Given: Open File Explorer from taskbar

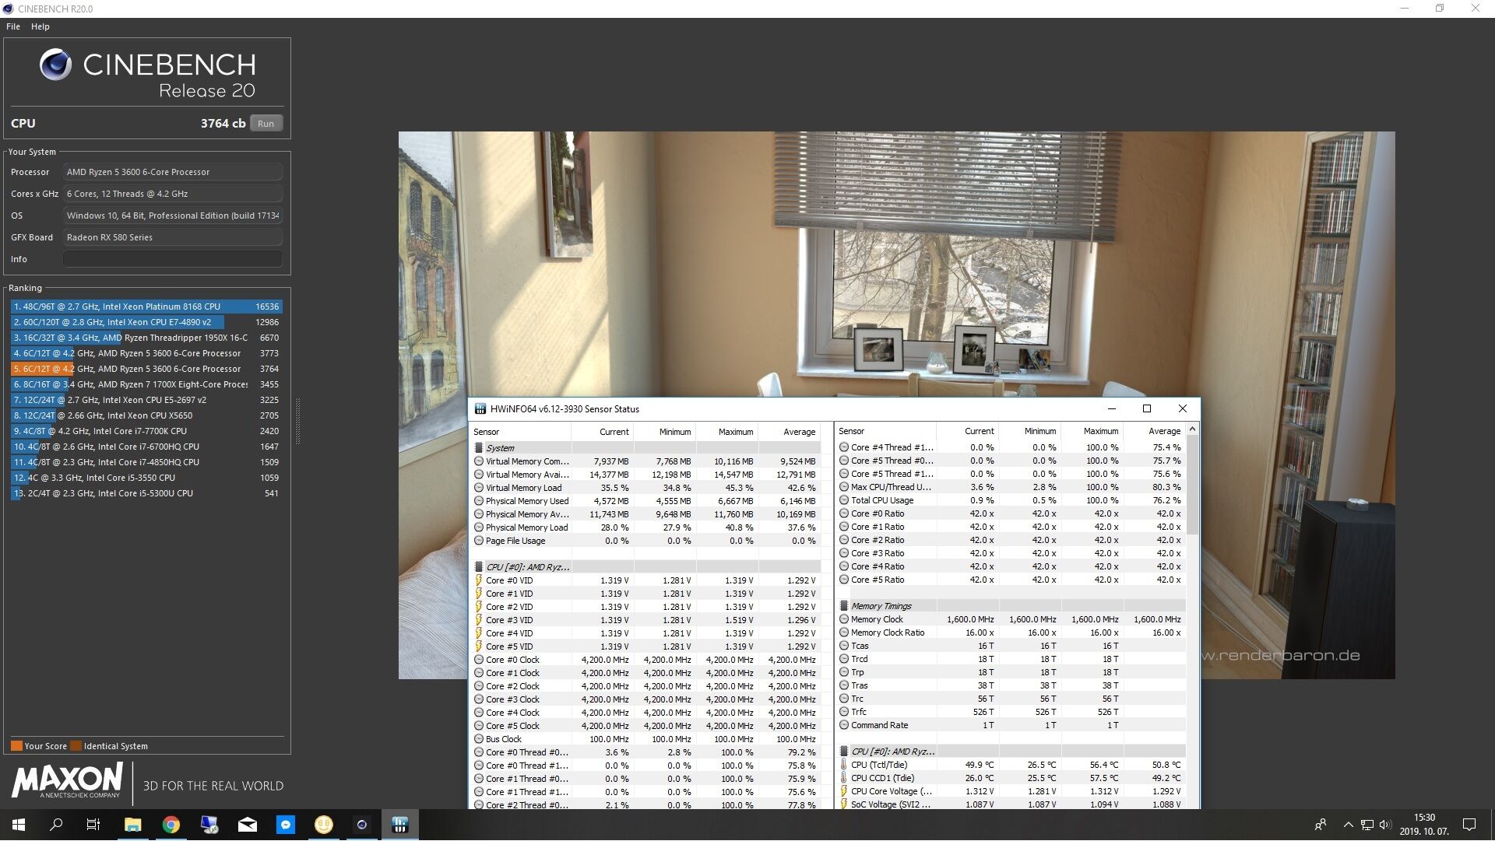Looking at the screenshot, I should [x=132, y=825].
